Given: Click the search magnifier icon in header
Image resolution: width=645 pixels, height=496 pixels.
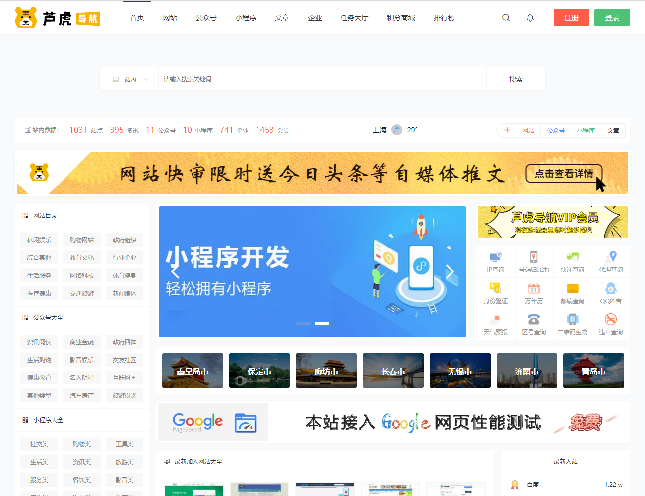Looking at the screenshot, I should (506, 18).
